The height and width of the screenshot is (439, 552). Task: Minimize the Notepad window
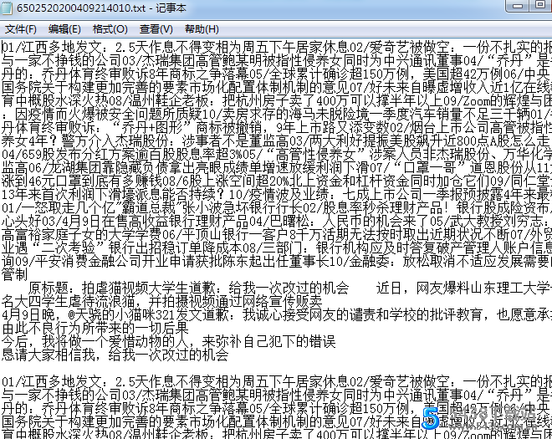[x=518, y=6]
